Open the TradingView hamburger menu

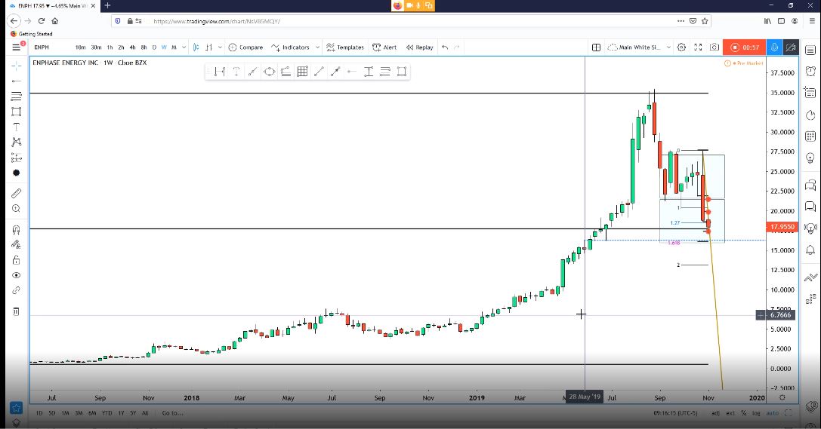pyautogui.click(x=16, y=47)
